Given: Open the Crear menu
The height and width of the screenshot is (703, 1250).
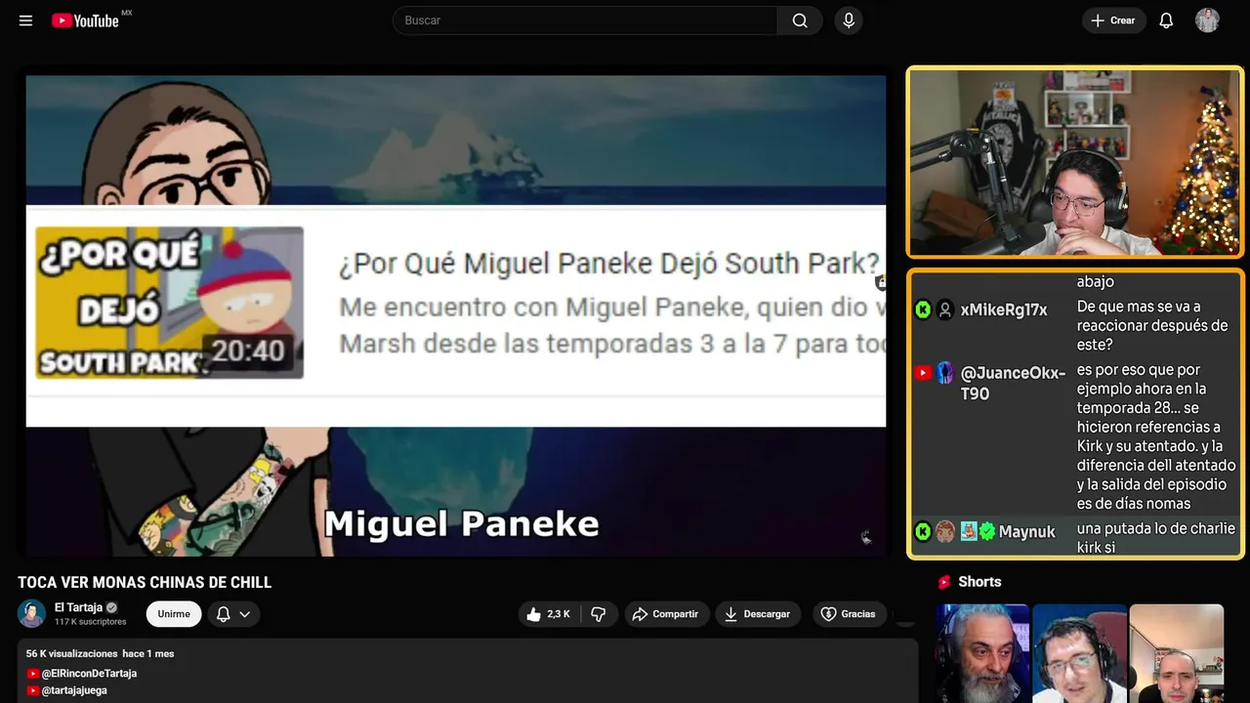Looking at the screenshot, I should click(1113, 21).
